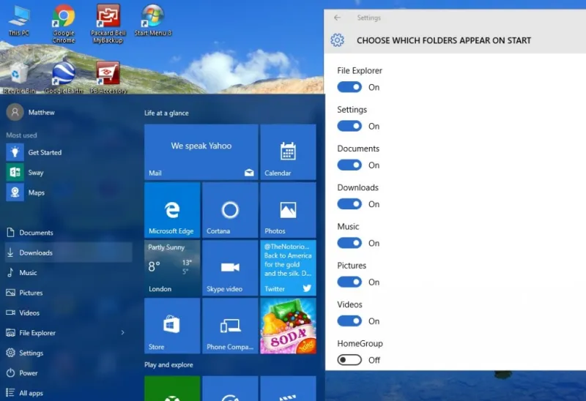The height and width of the screenshot is (401, 586).
Task: Open Settings from Start menu list
Action: click(x=69, y=353)
